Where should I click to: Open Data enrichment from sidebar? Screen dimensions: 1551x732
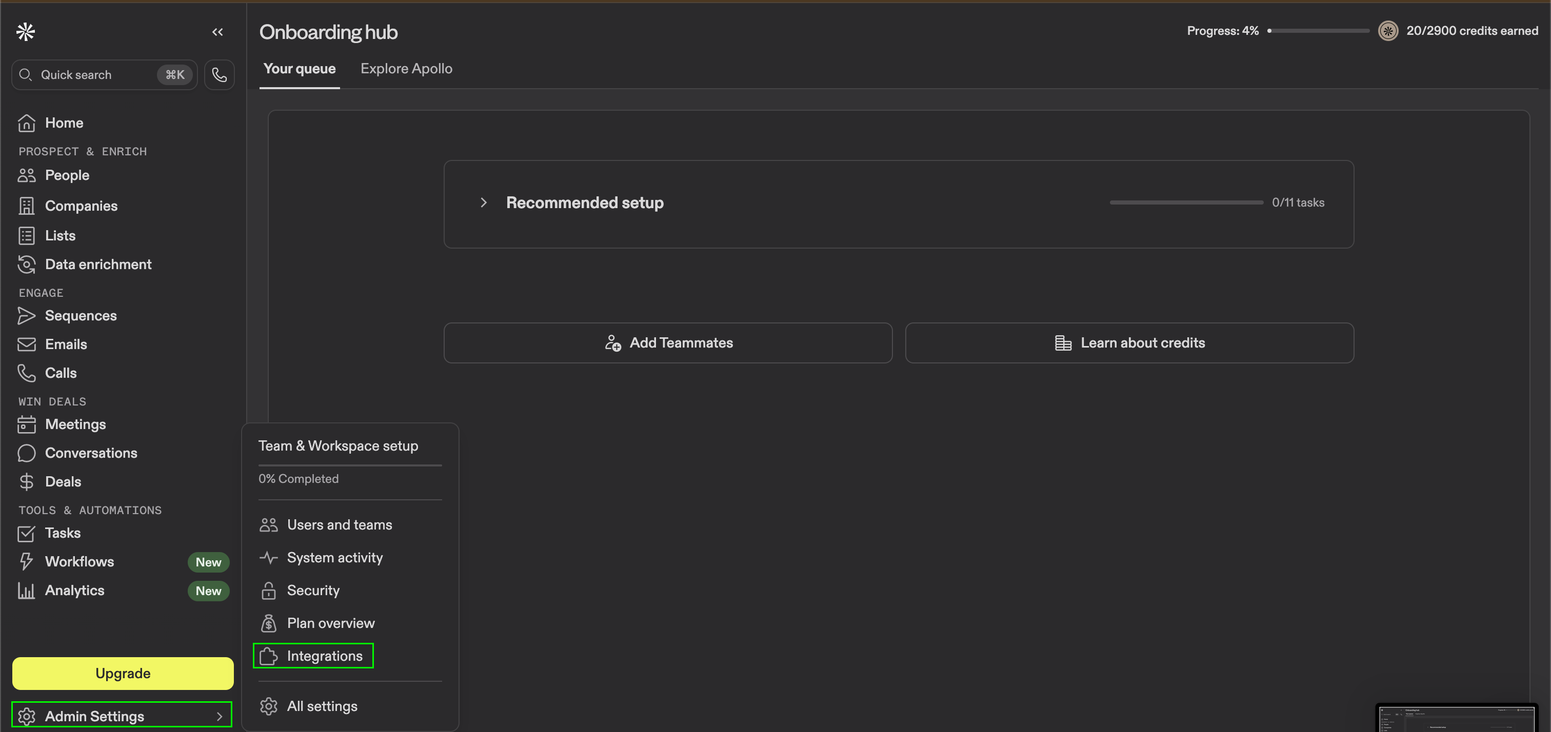(x=97, y=265)
